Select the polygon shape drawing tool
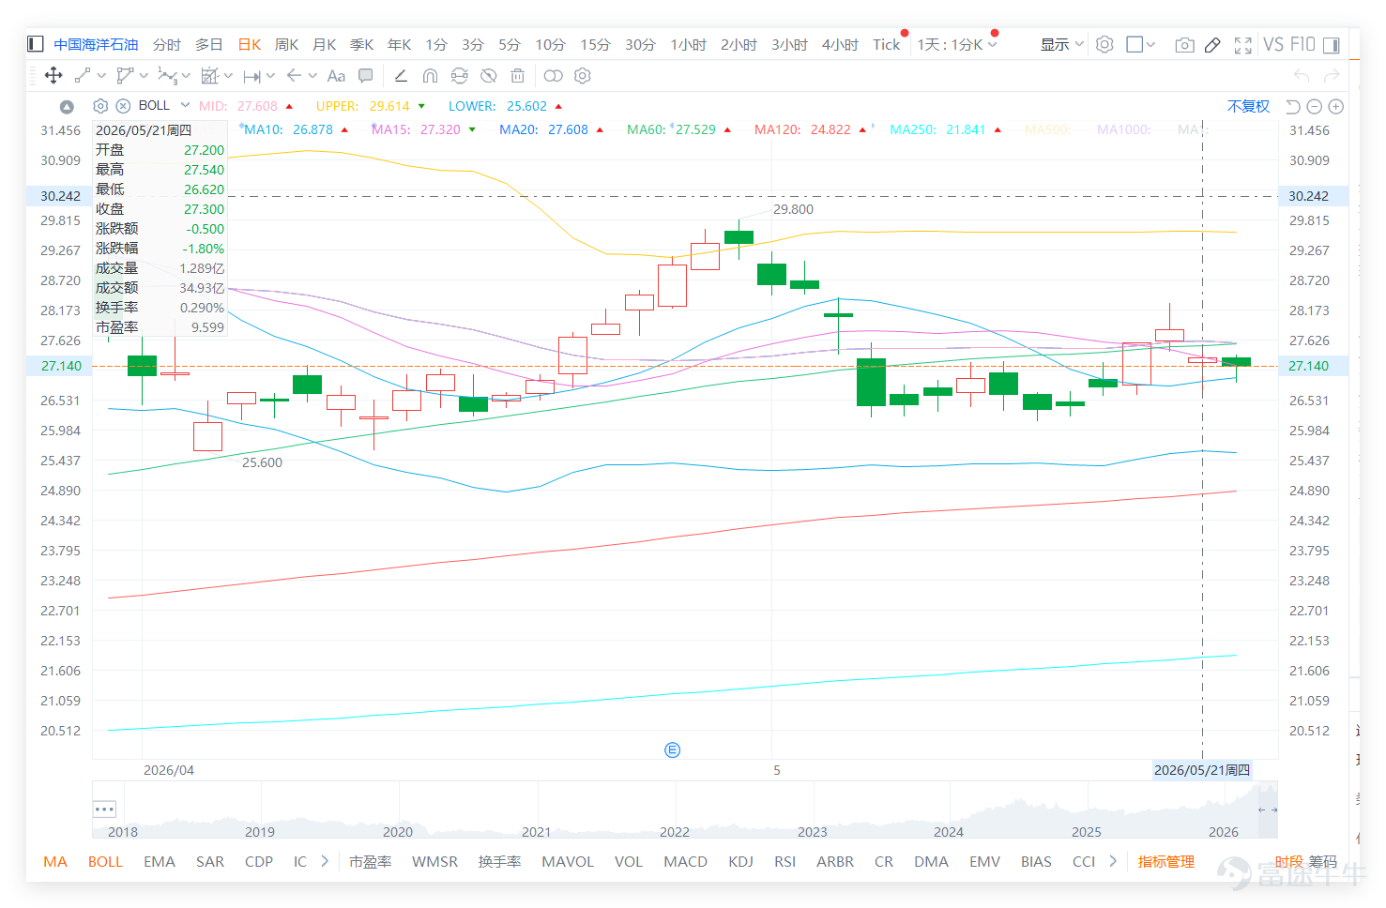 coord(125,76)
